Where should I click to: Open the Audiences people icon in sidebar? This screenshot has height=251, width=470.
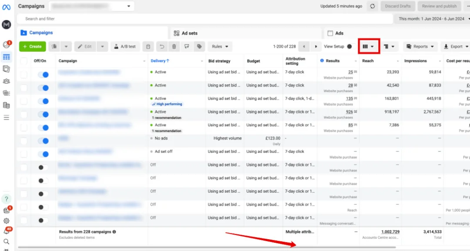[x=6, y=81]
